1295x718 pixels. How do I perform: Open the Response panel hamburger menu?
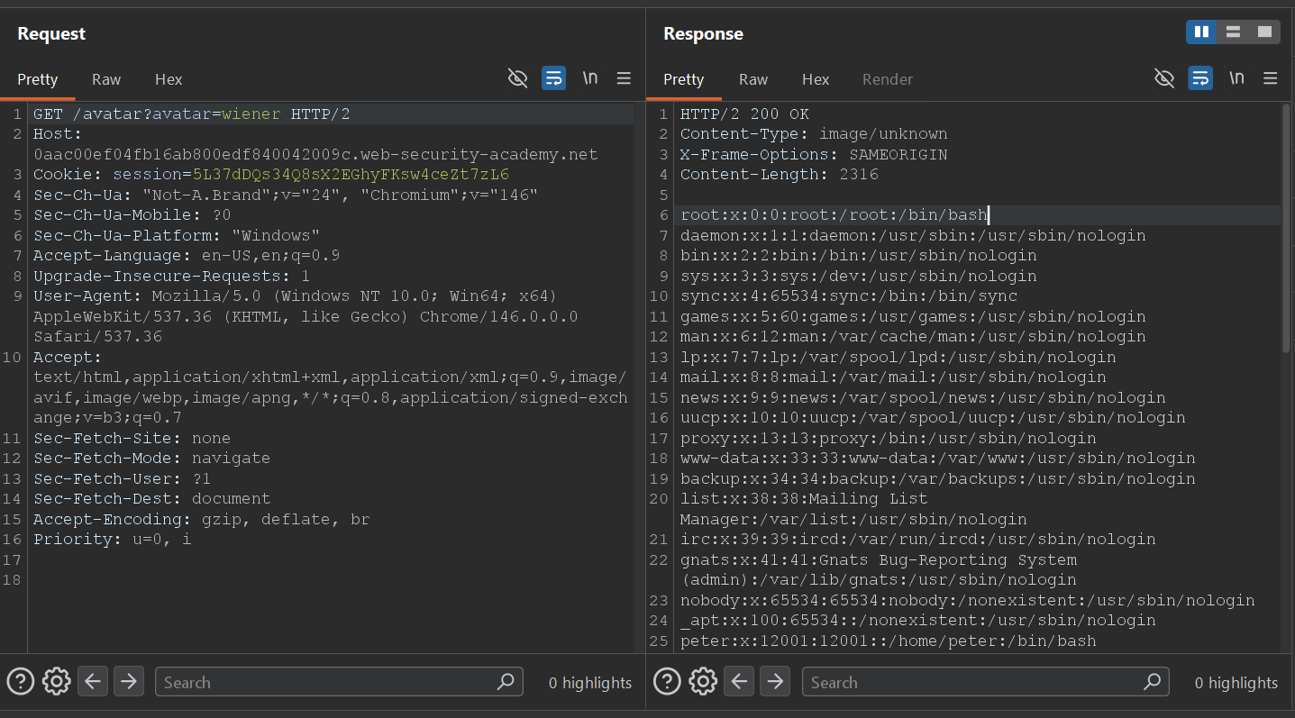click(x=1271, y=78)
